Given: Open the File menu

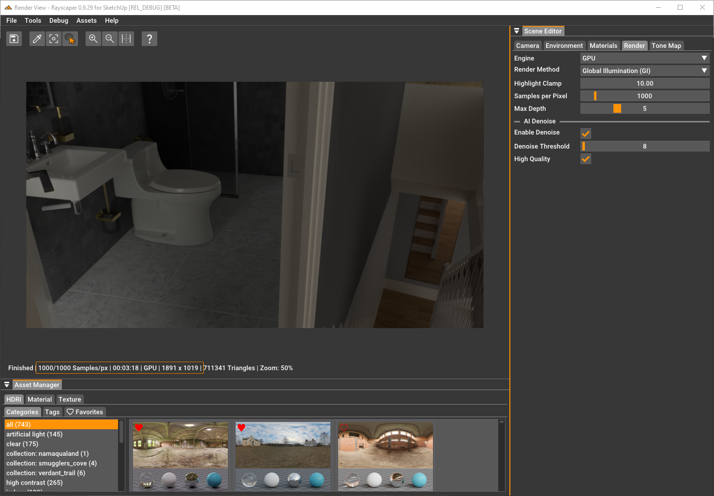Looking at the screenshot, I should pyautogui.click(x=12, y=20).
